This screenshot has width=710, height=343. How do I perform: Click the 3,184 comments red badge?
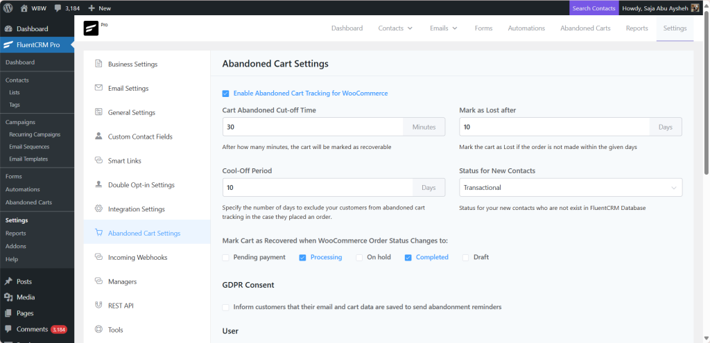(59, 329)
